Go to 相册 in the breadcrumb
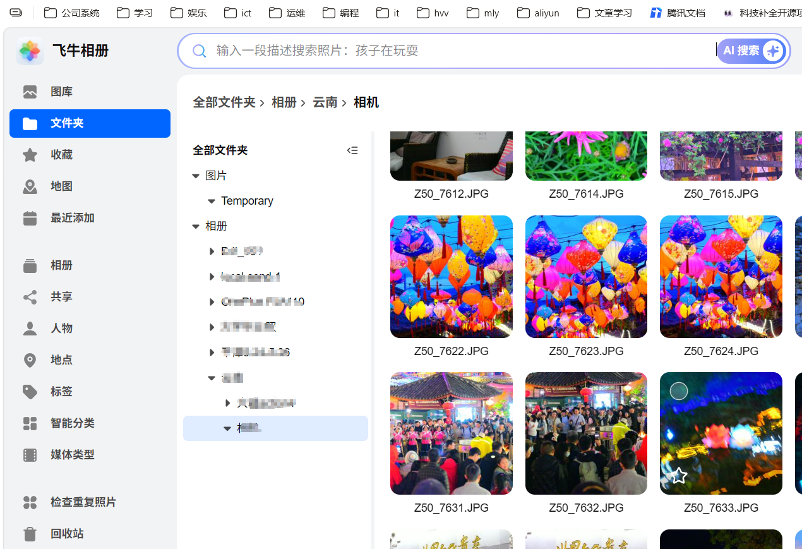 tap(284, 102)
